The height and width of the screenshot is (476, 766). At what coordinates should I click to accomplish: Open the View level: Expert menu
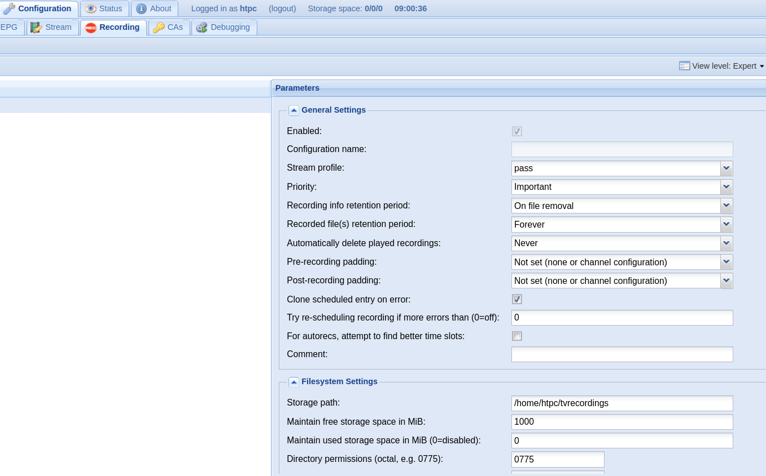[x=721, y=66]
